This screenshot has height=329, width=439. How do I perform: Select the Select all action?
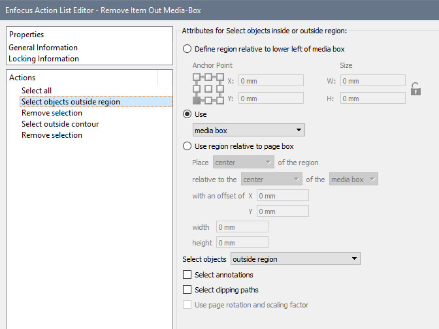(37, 91)
